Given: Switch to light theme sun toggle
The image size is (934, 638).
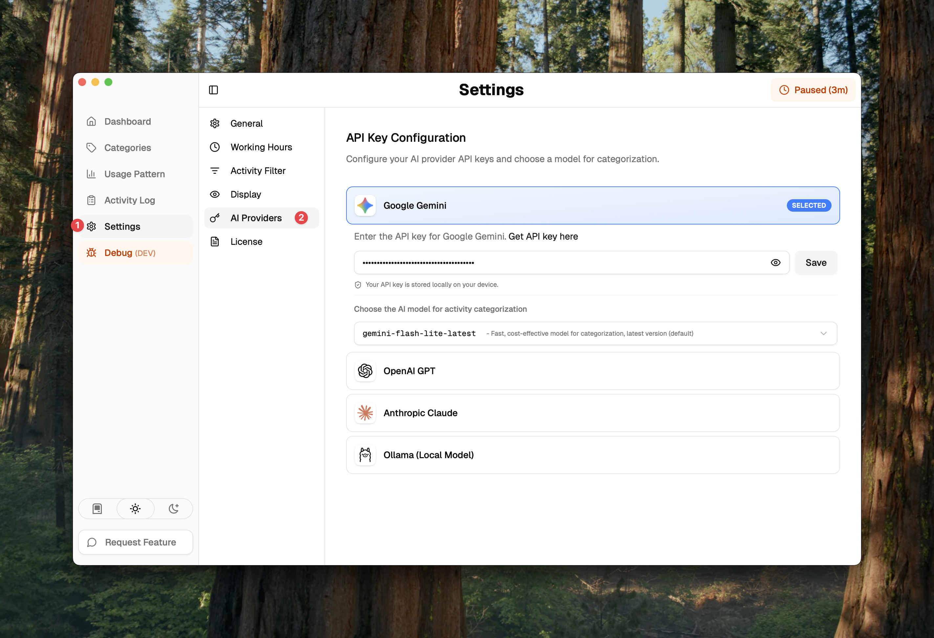Looking at the screenshot, I should click(135, 509).
